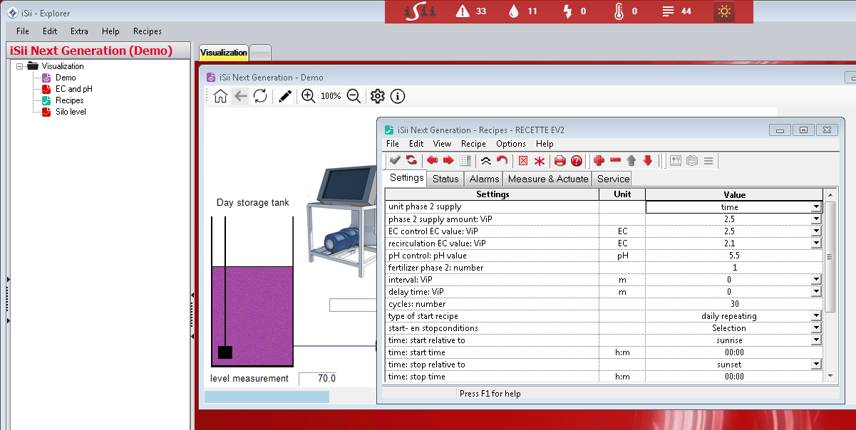Open warnings alarm counter showing 33
Viewport: 856px width, 430px height.
click(471, 11)
